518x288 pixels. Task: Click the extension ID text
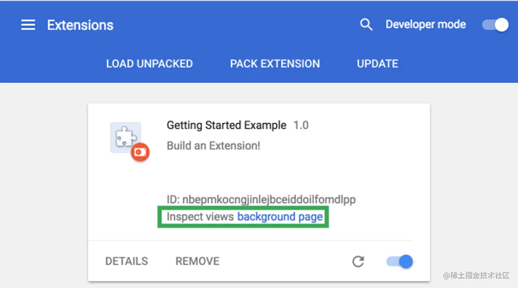[261, 200]
